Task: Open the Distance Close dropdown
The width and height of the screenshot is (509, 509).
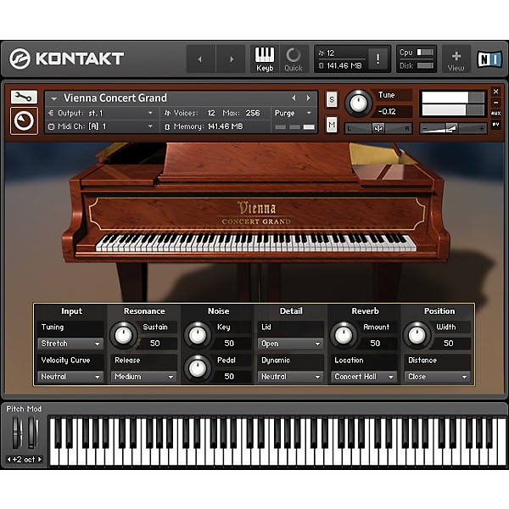Action: pos(437,377)
